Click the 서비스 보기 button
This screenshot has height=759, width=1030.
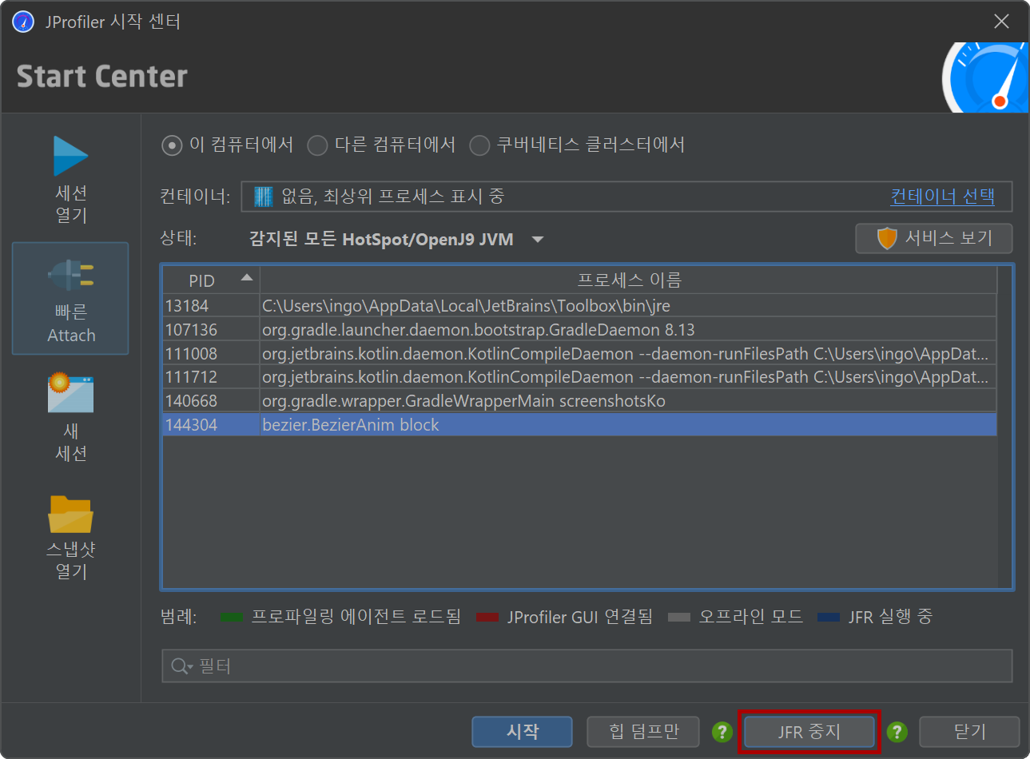click(934, 238)
